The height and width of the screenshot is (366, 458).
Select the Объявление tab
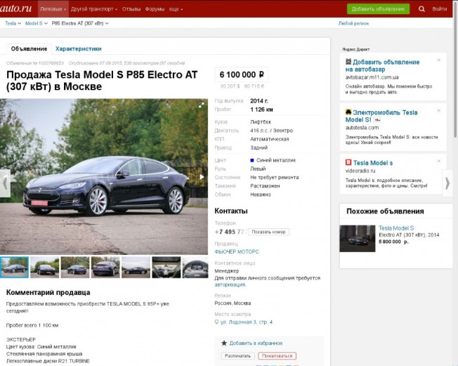[x=29, y=48]
